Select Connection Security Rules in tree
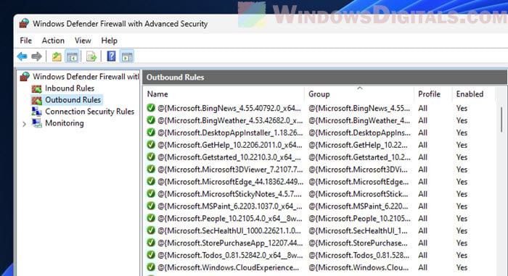 [x=90, y=112]
